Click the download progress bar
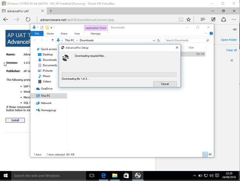Viewport: 240px width, 181px height. (119, 75)
